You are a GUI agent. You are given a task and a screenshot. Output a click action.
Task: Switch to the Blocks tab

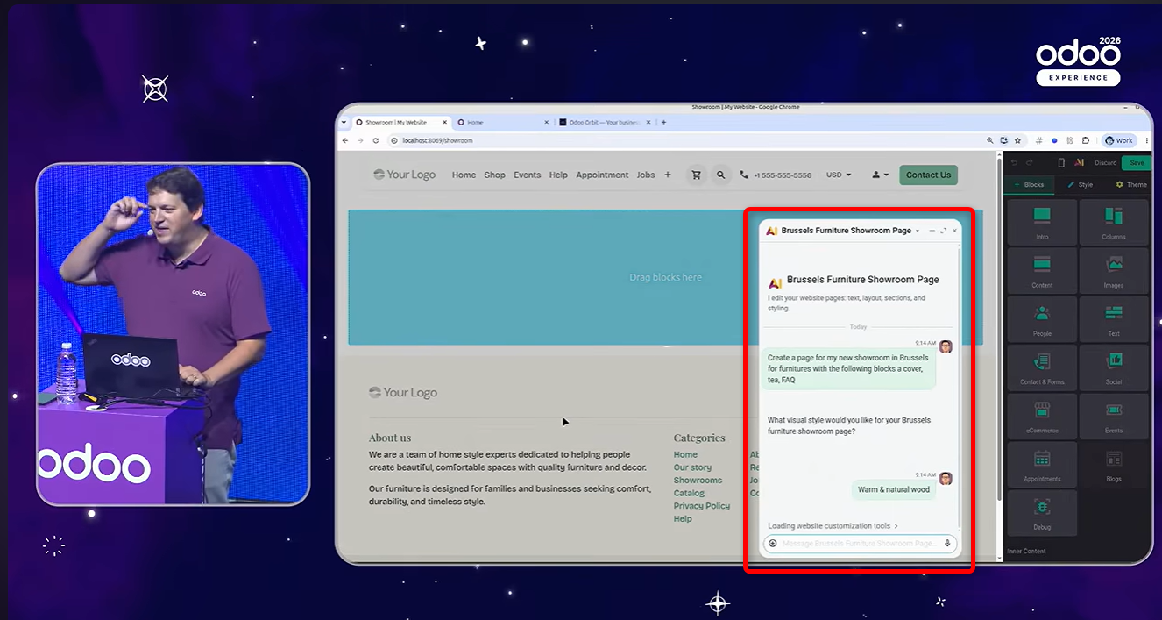1029,185
